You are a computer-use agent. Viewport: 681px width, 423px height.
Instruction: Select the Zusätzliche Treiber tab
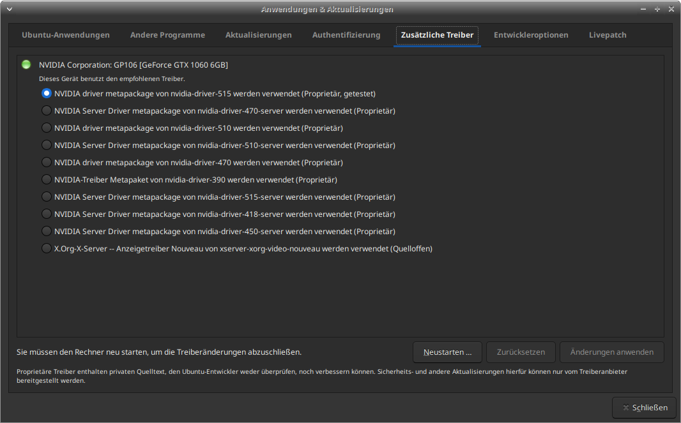point(438,35)
